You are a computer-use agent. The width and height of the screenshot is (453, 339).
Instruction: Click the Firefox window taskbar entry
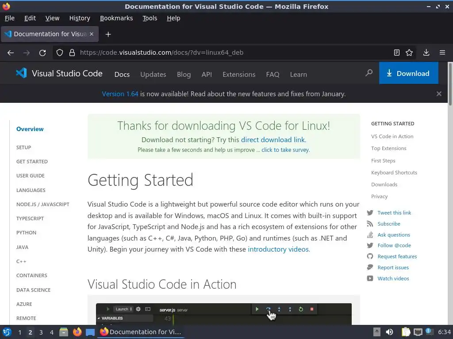[141, 332]
